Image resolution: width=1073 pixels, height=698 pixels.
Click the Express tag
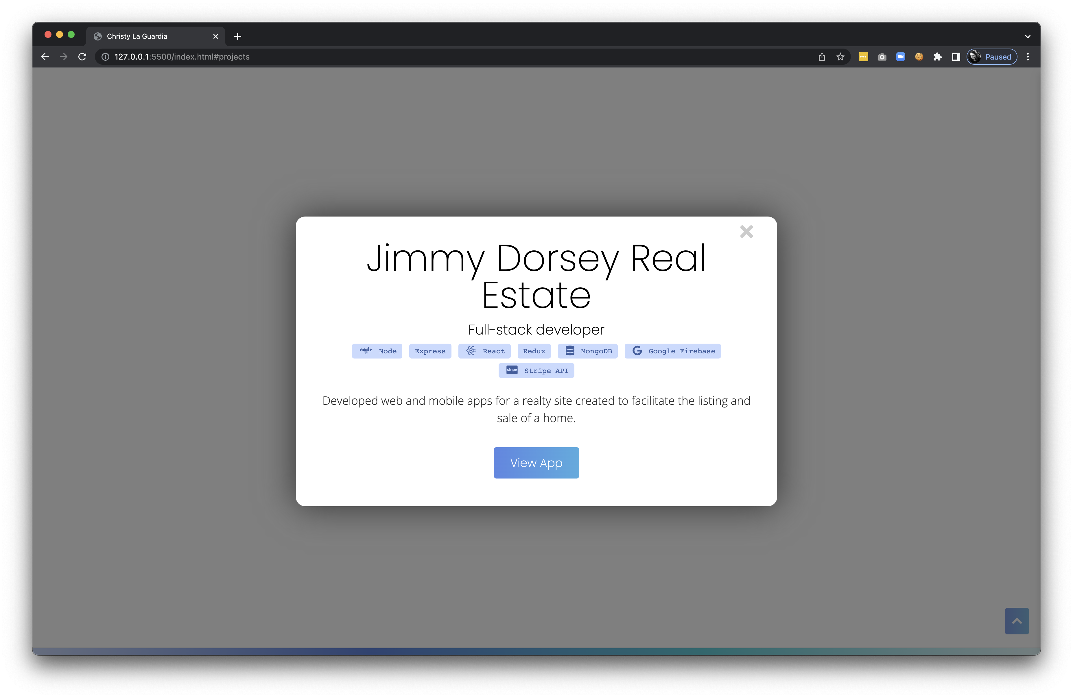click(430, 351)
